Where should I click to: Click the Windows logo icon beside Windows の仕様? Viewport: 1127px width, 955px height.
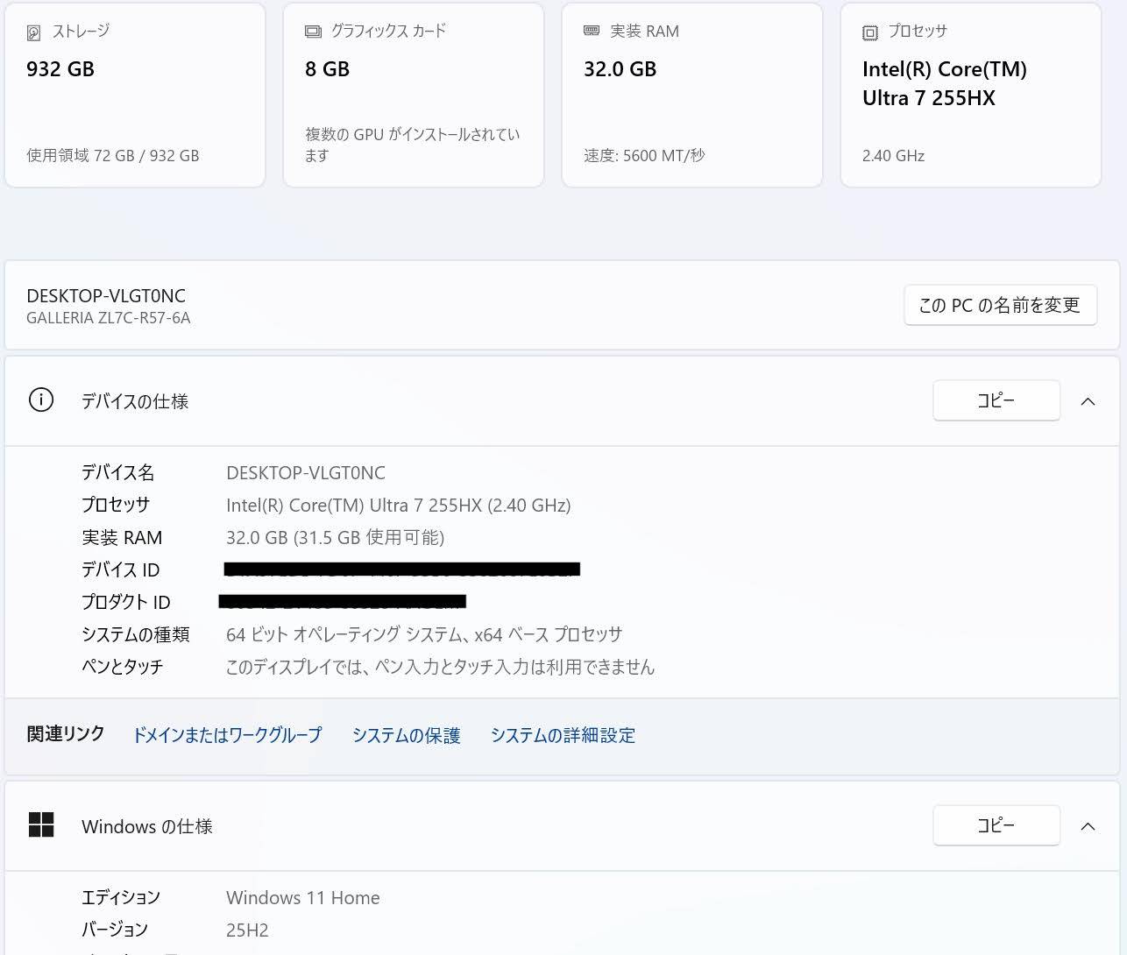41,825
